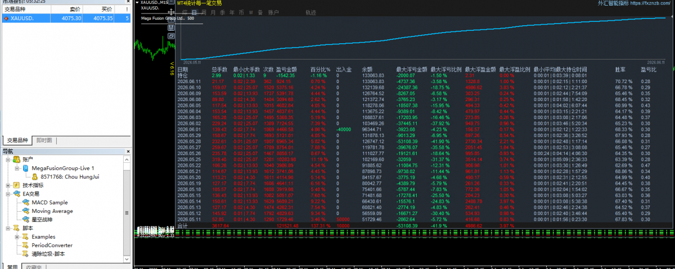Viewport: 675px width, 269px height.
Task: Select the XAUUSD. row in Market Watch
Action: coord(66,18)
